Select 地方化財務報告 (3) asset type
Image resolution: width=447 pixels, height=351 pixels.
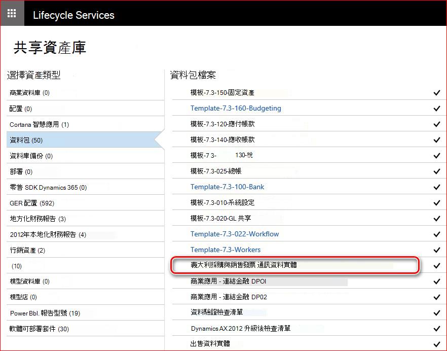(86, 219)
